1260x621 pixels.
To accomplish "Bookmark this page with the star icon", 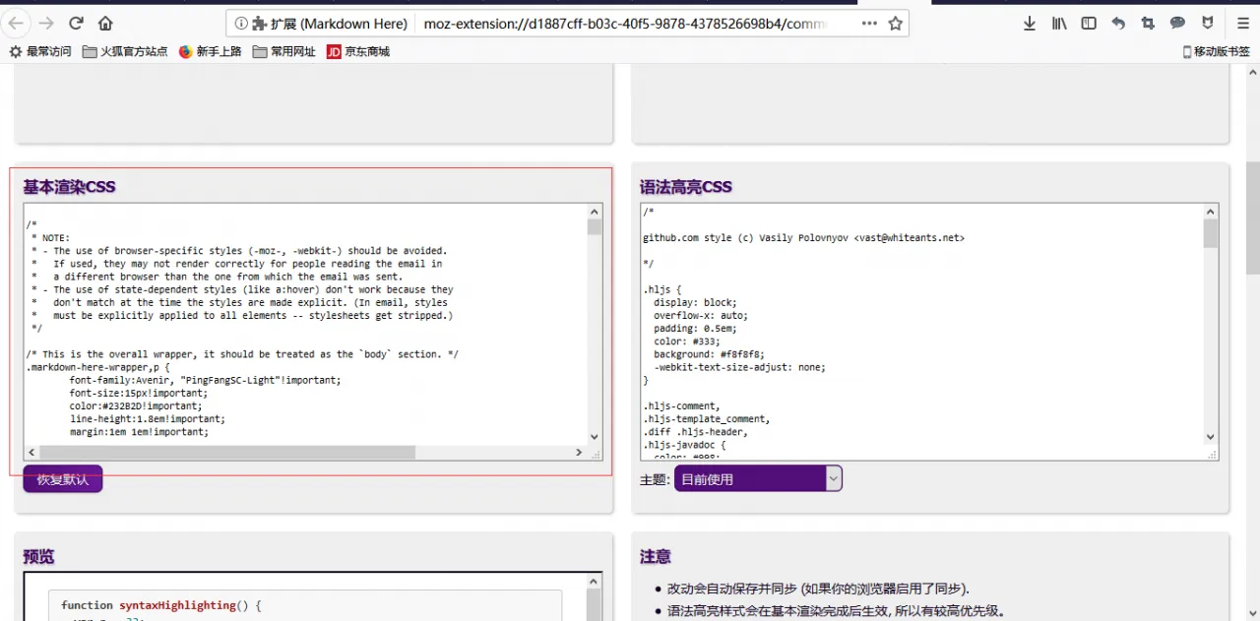I will click(895, 24).
